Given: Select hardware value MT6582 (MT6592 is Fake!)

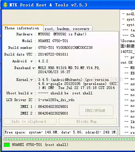Looking at the screenshot, I should (62, 34).
